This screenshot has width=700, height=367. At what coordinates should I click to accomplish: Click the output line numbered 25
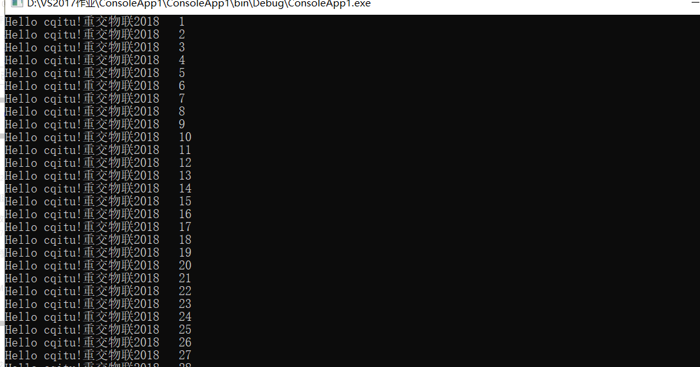tap(98, 330)
